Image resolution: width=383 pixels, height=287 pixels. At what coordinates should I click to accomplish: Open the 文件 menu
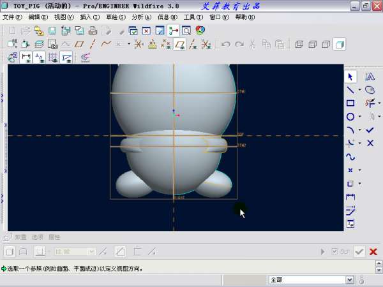click(12, 17)
